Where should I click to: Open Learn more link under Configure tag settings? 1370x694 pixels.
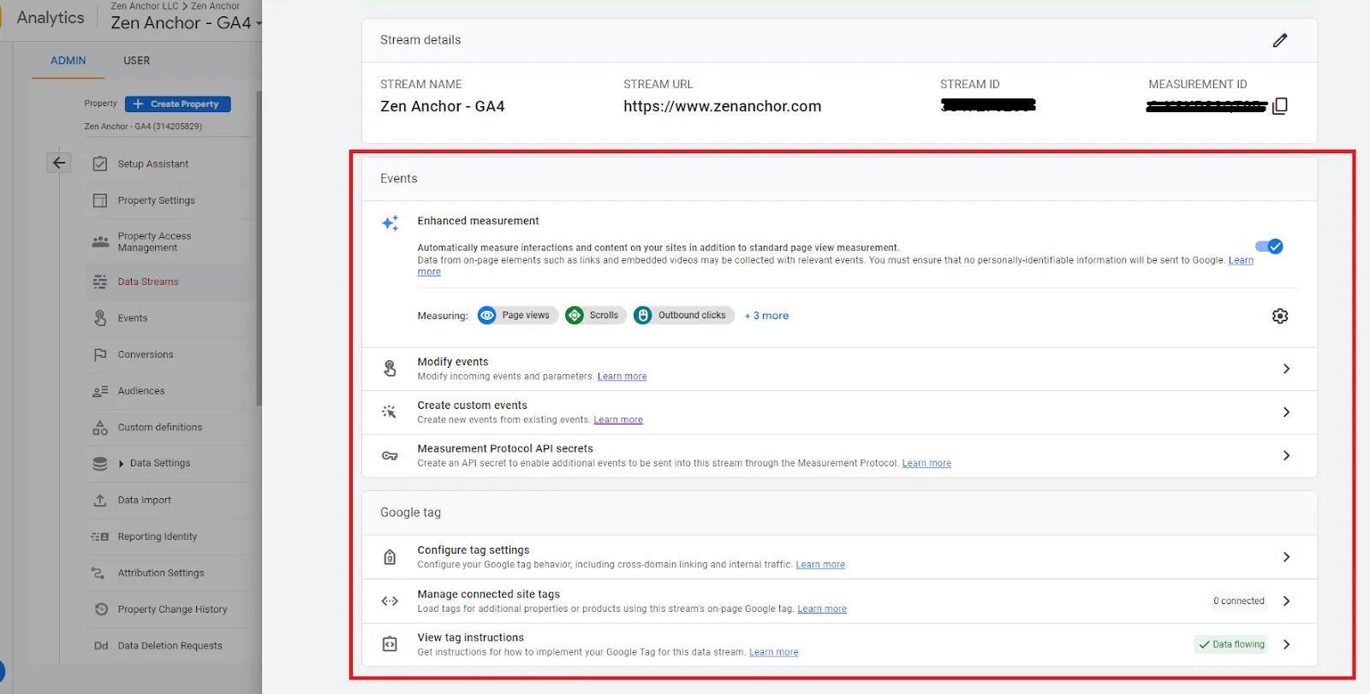click(820, 565)
